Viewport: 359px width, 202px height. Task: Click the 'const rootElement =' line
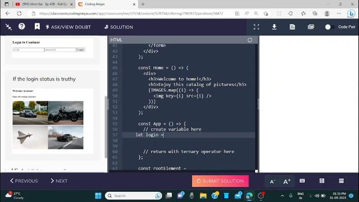[x=162, y=168]
